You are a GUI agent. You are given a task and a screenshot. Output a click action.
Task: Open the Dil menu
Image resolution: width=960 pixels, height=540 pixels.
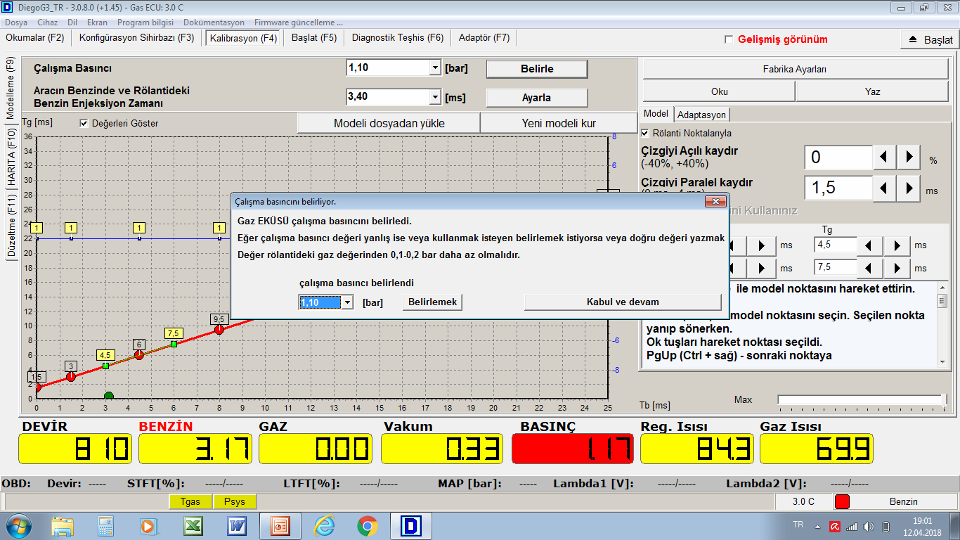pos(72,22)
